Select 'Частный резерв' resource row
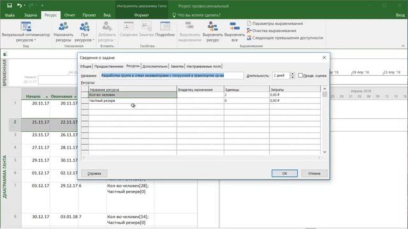This screenshot has height=229, width=408. coord(133,101)
